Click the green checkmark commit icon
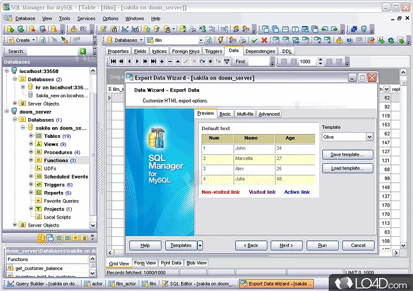Image resolution: width=413 pixels, height=291 pixels. point(255,40)
